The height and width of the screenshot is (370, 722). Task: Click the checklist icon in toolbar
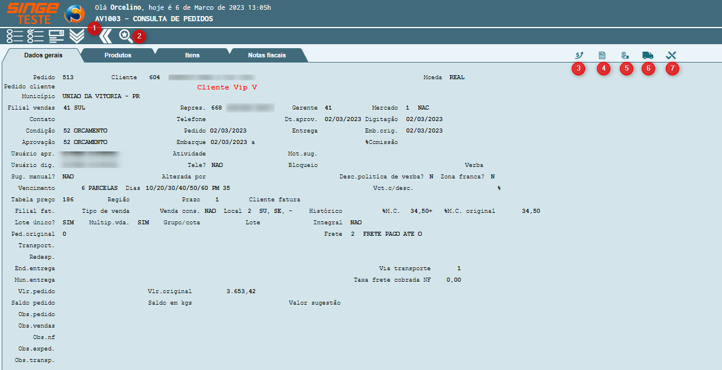click(36, 36)
